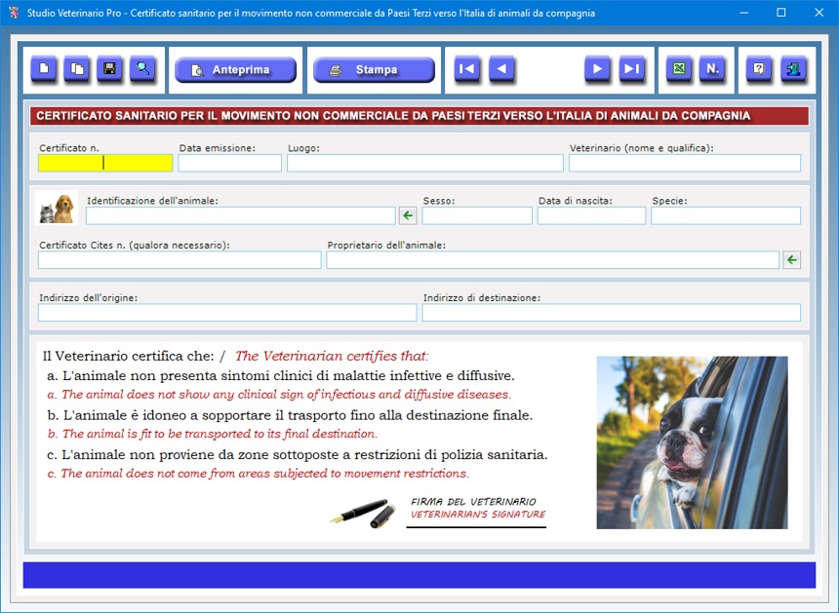Click the Studio Veterinario Pro title bar icon

click(14, 13)
